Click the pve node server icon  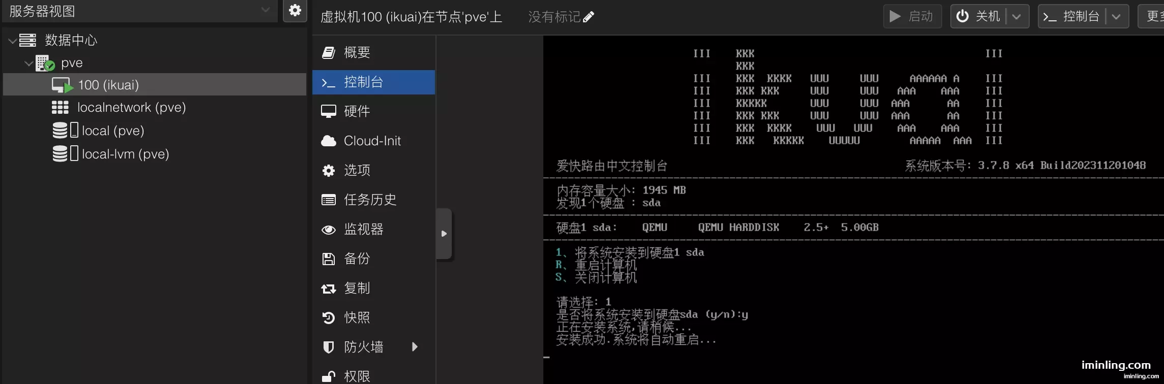45,63
